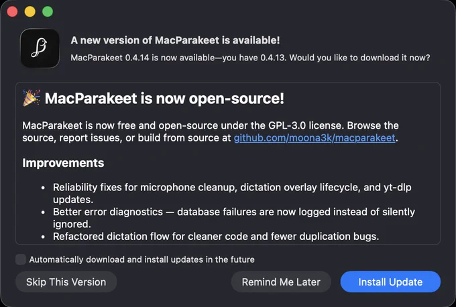The height and width of the screenshot is (307, 456).
Task: Zoom the window with the green button
Action: 48,11
